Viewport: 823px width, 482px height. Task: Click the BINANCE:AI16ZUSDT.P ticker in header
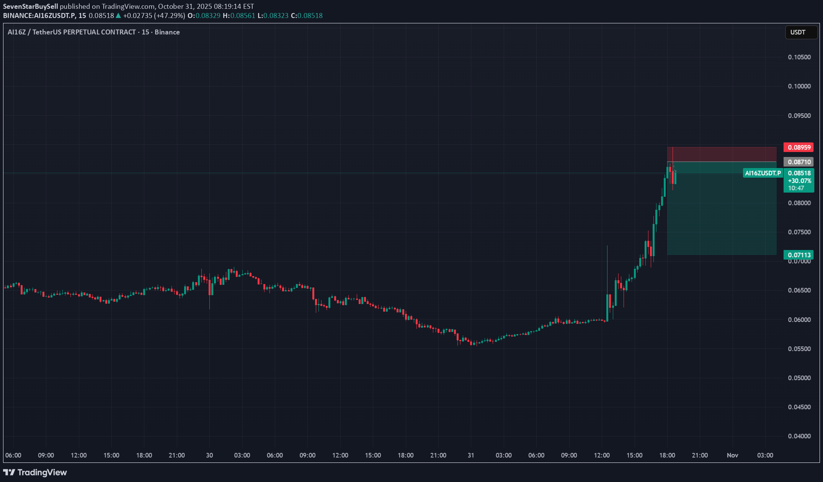pos(39,16)
